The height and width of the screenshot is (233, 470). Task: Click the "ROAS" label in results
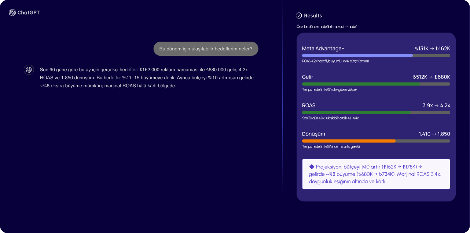click(309, 105)
